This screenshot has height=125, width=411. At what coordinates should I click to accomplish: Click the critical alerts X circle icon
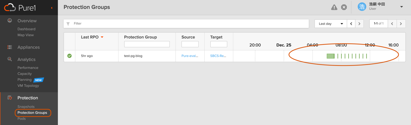pos(344,7)
